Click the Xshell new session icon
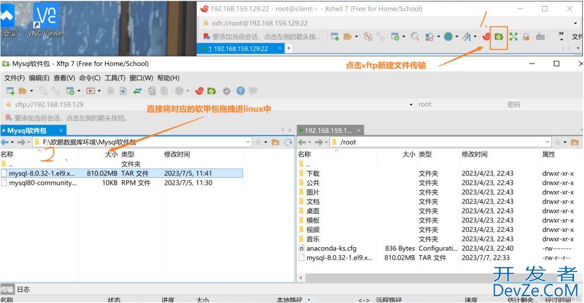Viewport: 584px width, 303px height. point(335,37)
